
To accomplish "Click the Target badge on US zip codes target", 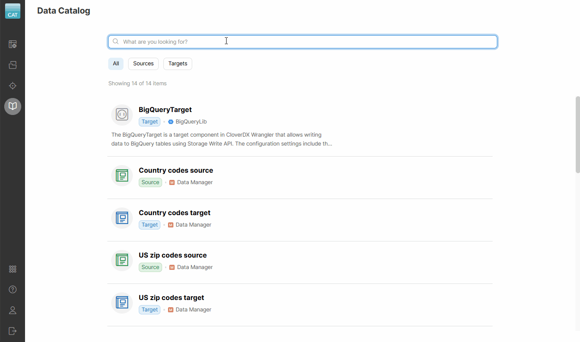I will tap(149, 309).
